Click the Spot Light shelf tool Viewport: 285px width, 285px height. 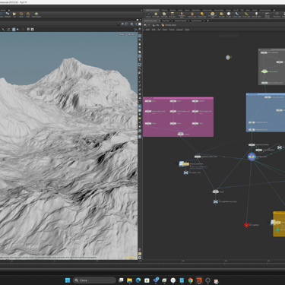tap(164, 14)
